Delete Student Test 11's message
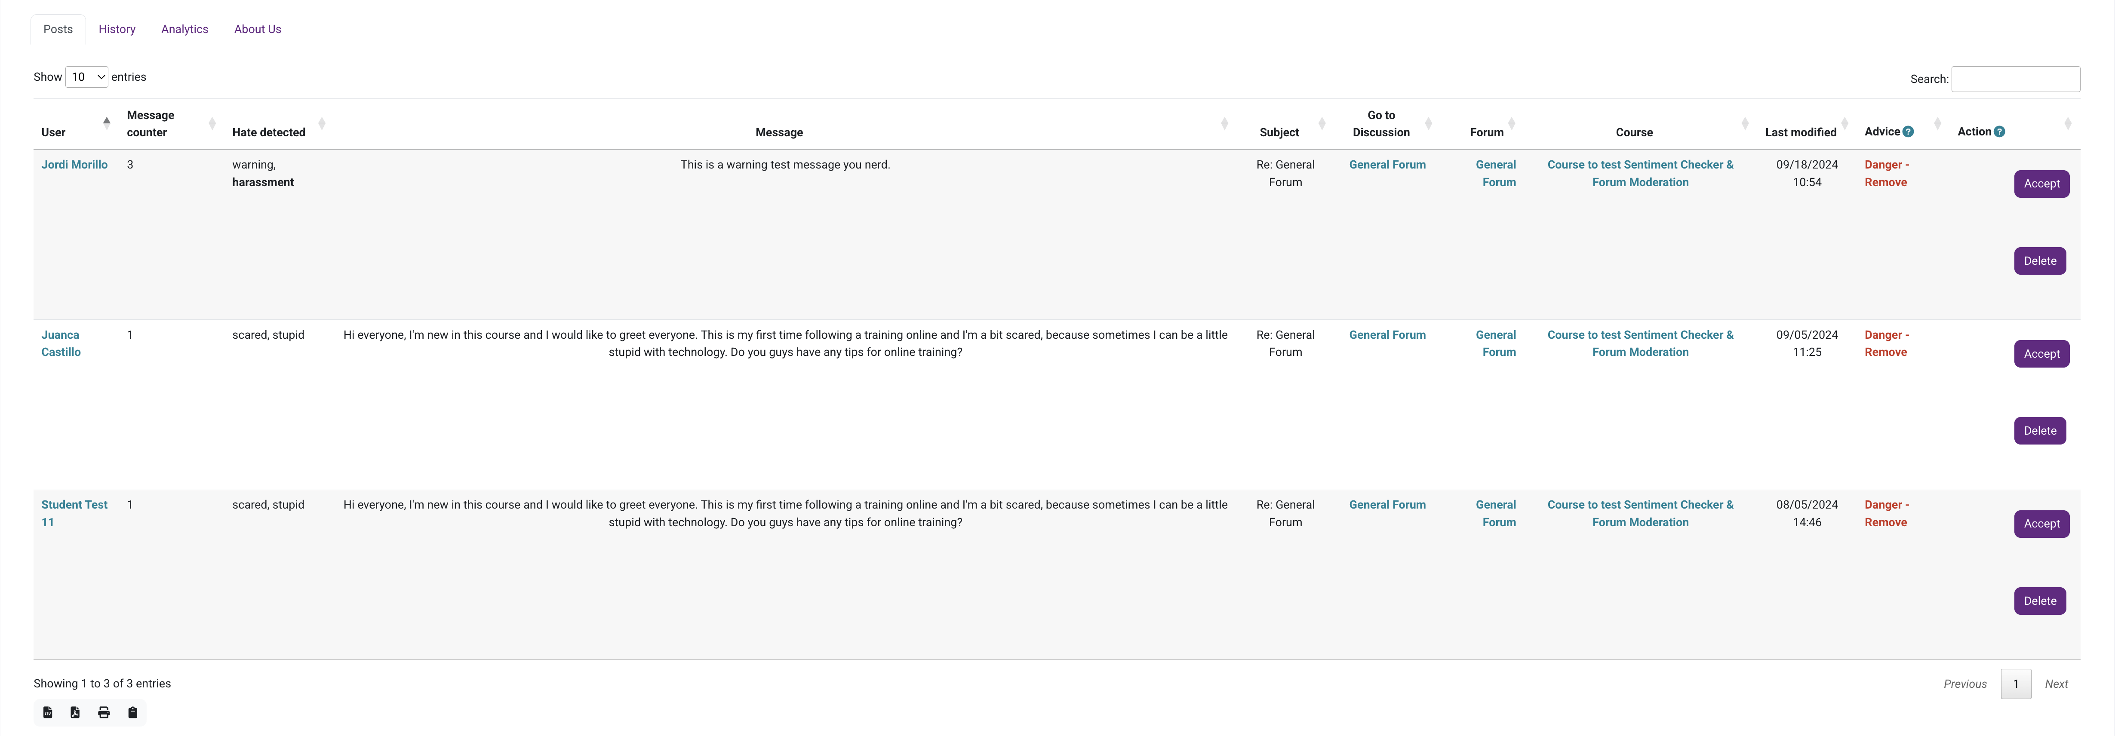2115x736 pixels. click(2039, 601)
